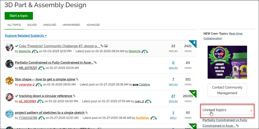Open the 7 replies link
Screen dimensions: 259x129
pos(173,82)
